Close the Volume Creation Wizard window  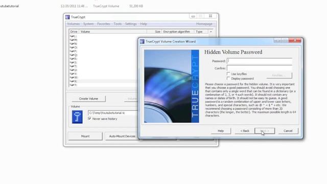295,40
